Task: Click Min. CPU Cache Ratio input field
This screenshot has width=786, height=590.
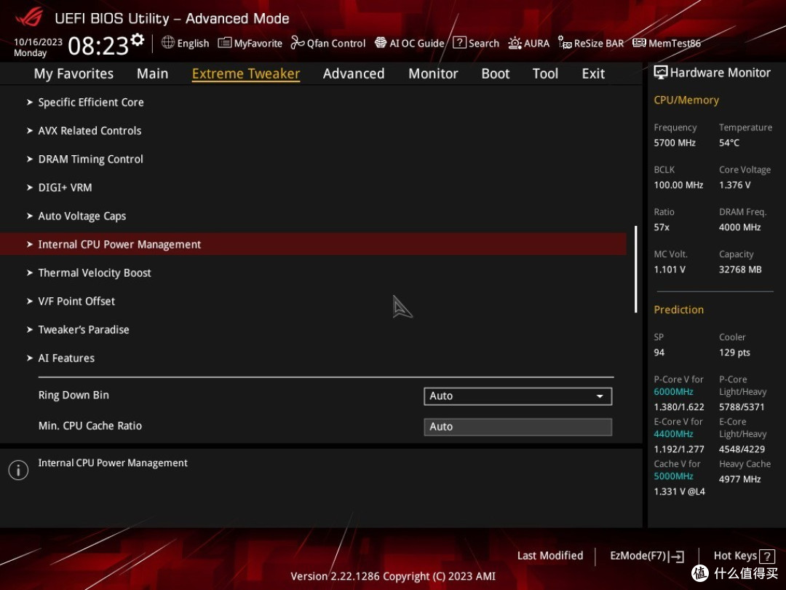Action: (518, 427)
